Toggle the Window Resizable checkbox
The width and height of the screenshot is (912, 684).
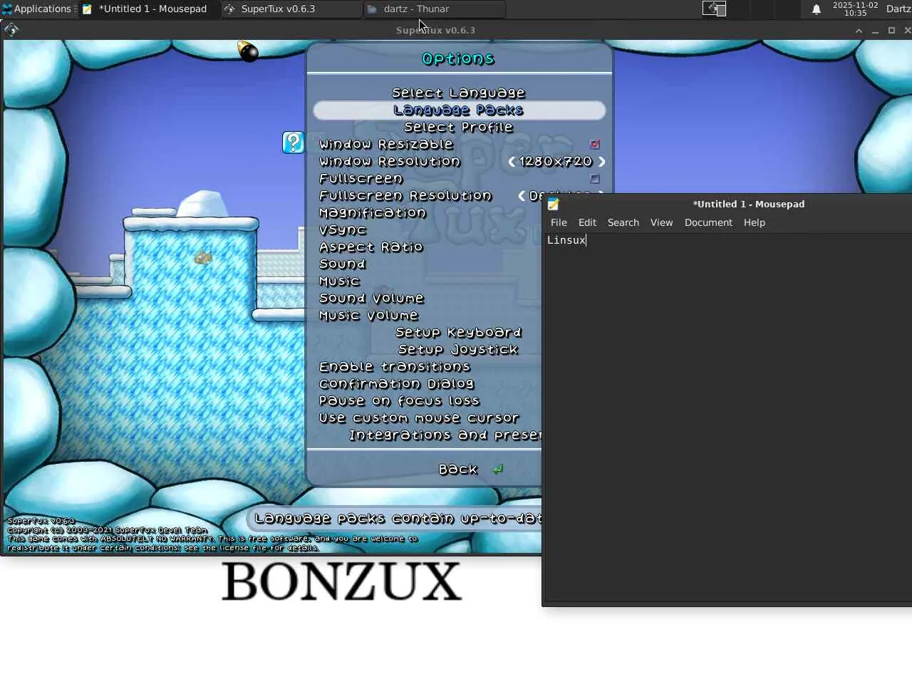[595, 144]
